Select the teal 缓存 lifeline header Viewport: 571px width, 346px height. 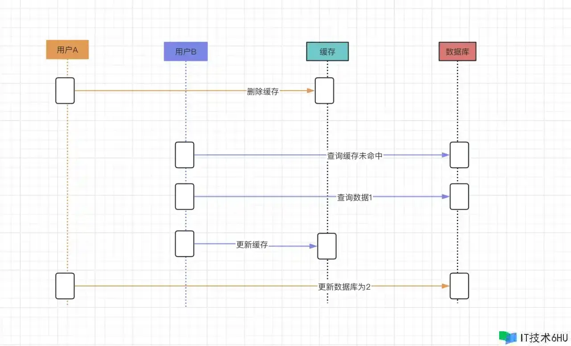(x=327, y=51)
